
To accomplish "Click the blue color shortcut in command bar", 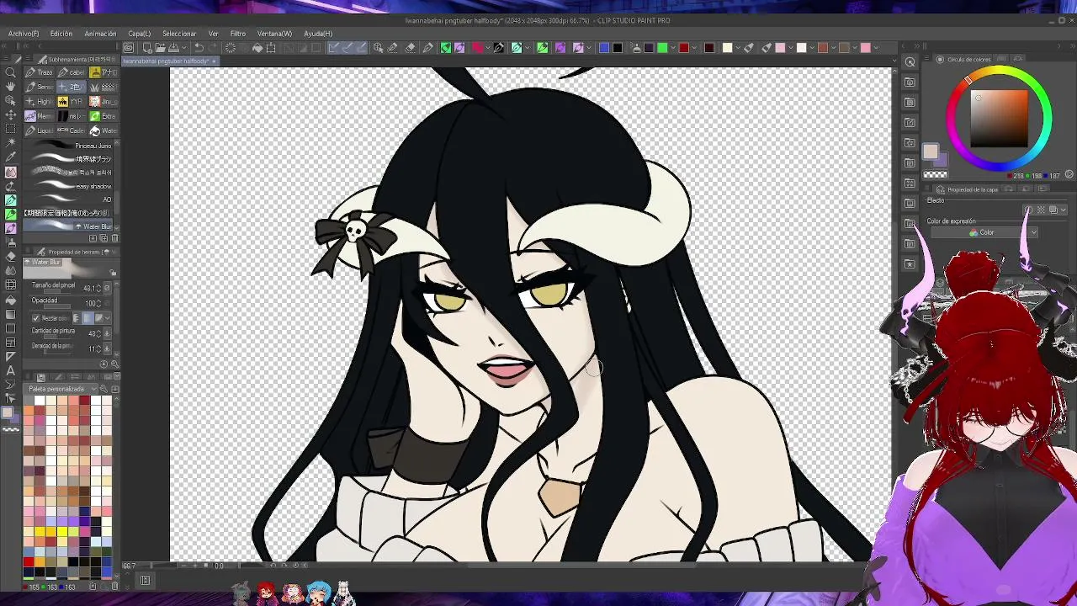I will click(604, 48).
